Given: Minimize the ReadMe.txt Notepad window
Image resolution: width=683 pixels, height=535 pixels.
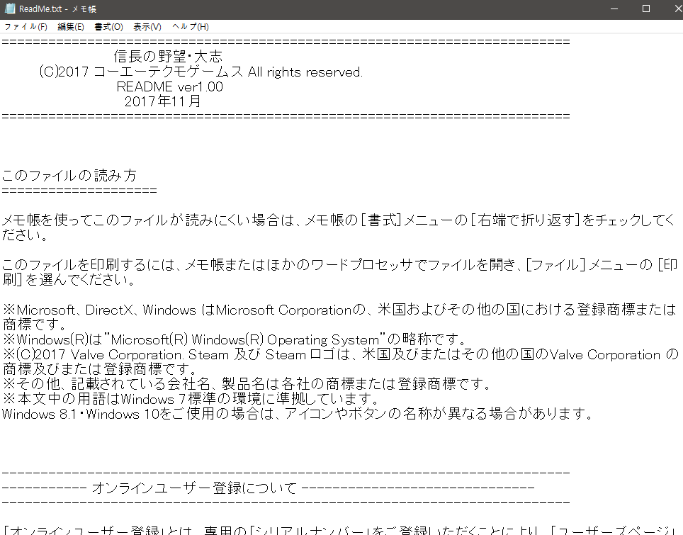Looking at the screenshot, I should coord(614,9).
